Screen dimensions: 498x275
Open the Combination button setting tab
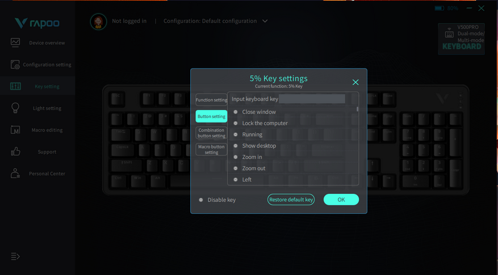coord(211,133)
